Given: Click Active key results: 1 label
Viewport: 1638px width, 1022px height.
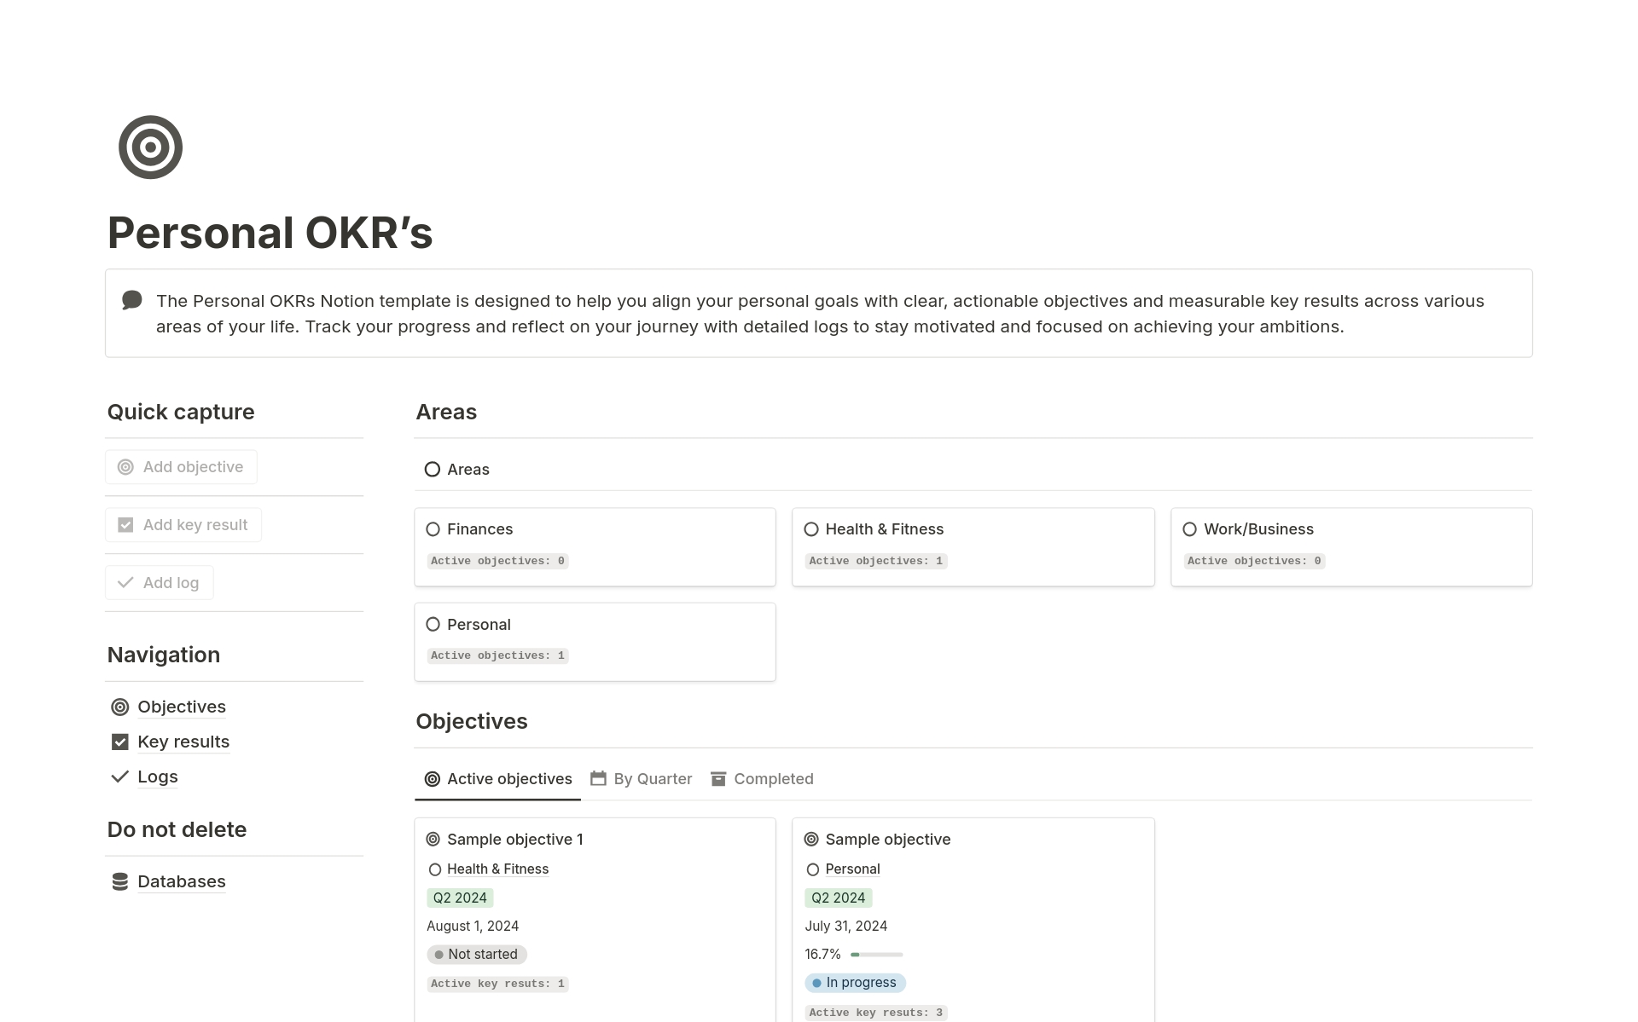Looking at the screenshot, I should (498, 984).
